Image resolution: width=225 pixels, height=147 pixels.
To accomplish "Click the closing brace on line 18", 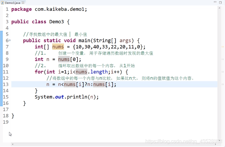I will (13, 116).
